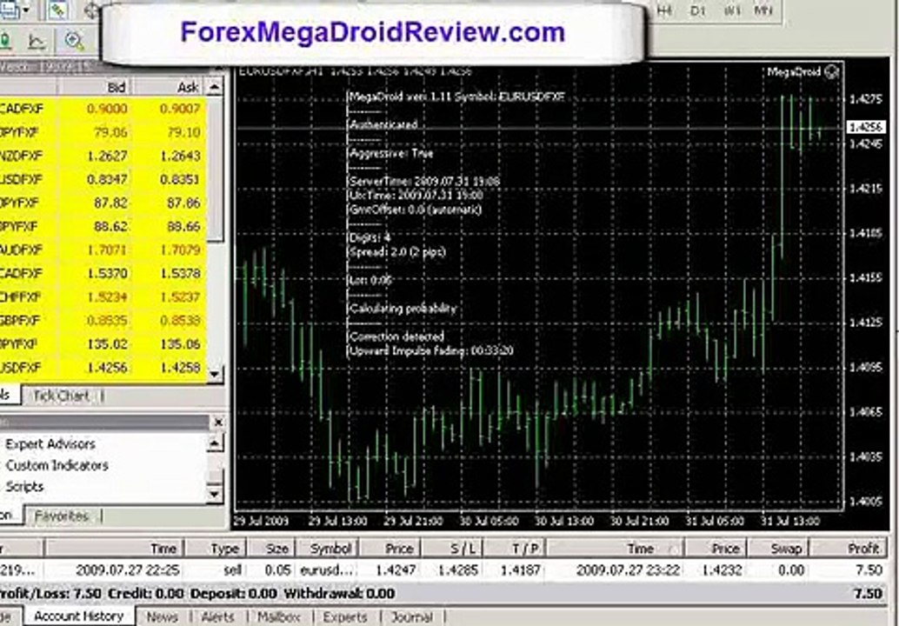The height and width of the screenshot is (626, 899).
Task: Click Market Watch scroll down arrow
Action: 215,375
